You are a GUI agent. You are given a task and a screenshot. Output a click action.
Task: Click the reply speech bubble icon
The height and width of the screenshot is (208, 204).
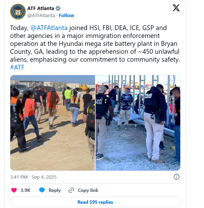click(42, 190)
